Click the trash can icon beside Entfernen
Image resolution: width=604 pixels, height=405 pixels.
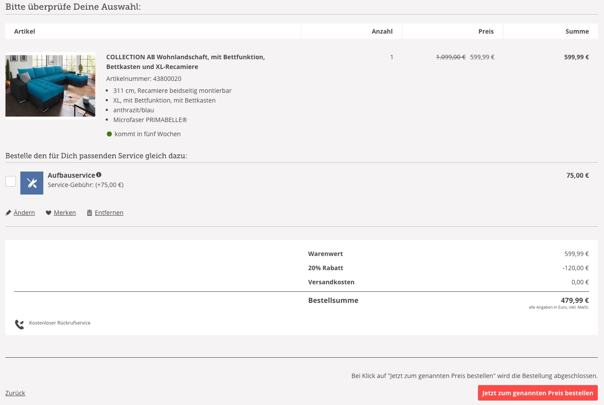pos(90,213)
